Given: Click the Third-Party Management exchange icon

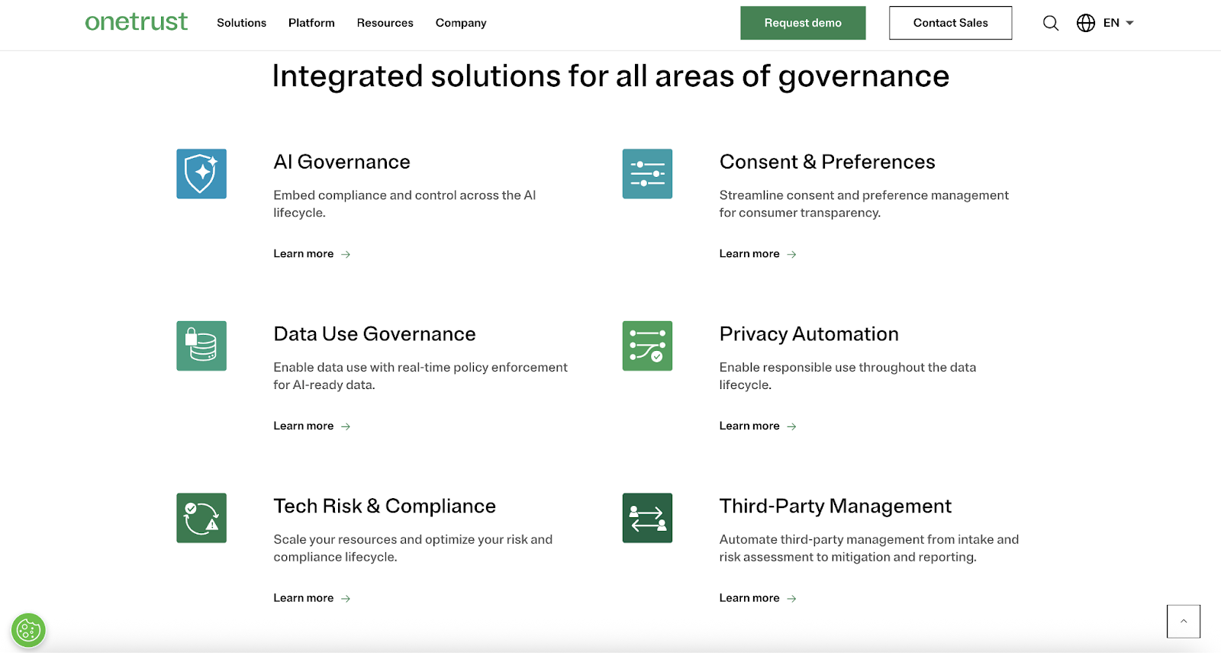Looking at the screenshot, I should (647, 518).
